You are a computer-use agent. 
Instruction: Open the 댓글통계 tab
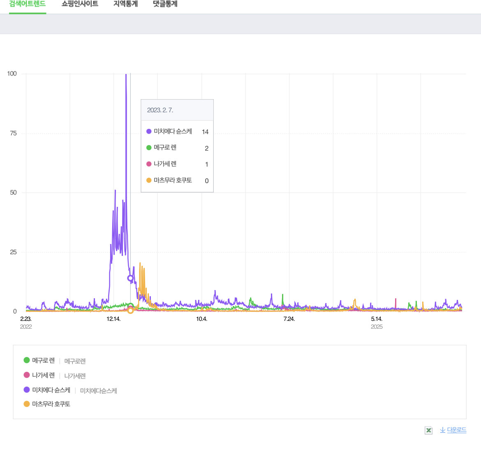coord(165,4)
